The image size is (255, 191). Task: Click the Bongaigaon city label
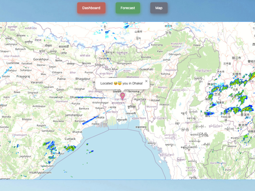pos(124,63)
